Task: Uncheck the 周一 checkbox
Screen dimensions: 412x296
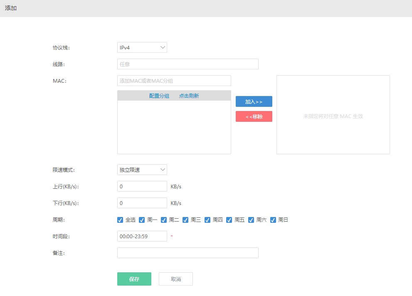Action: pos(142,220)
